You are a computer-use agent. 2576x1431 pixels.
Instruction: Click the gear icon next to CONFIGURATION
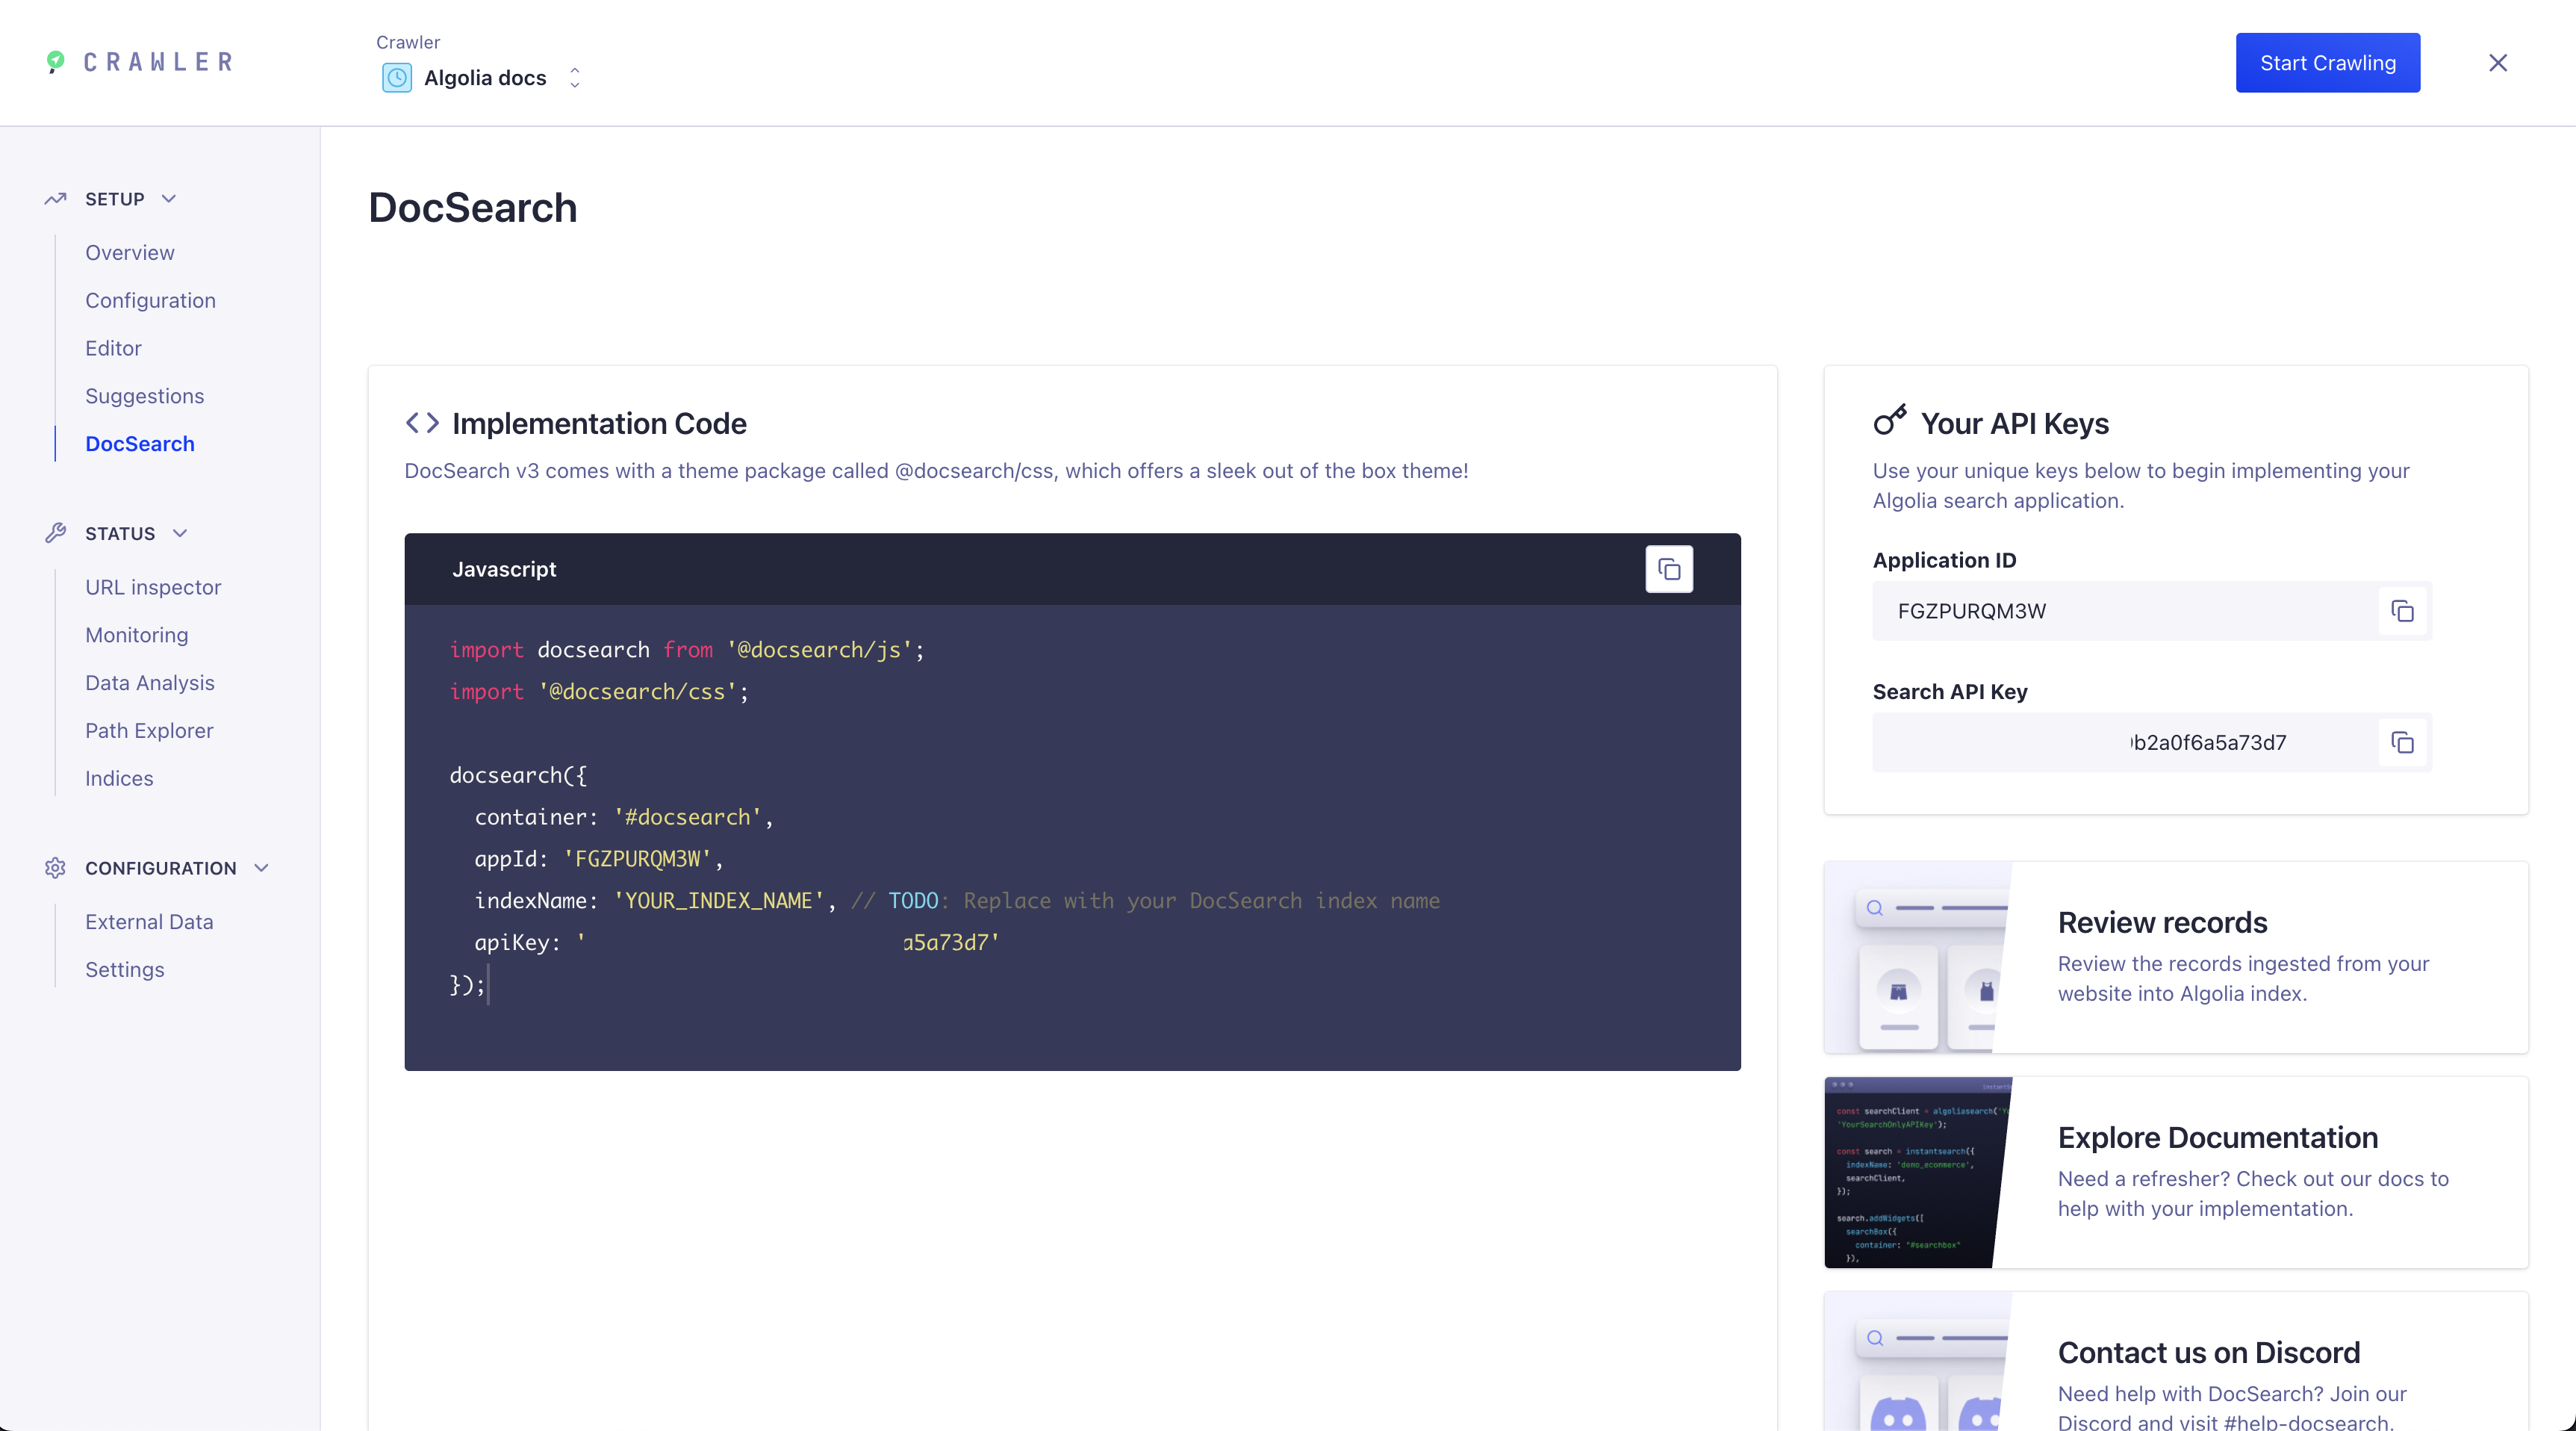click(x=55, y=868)
